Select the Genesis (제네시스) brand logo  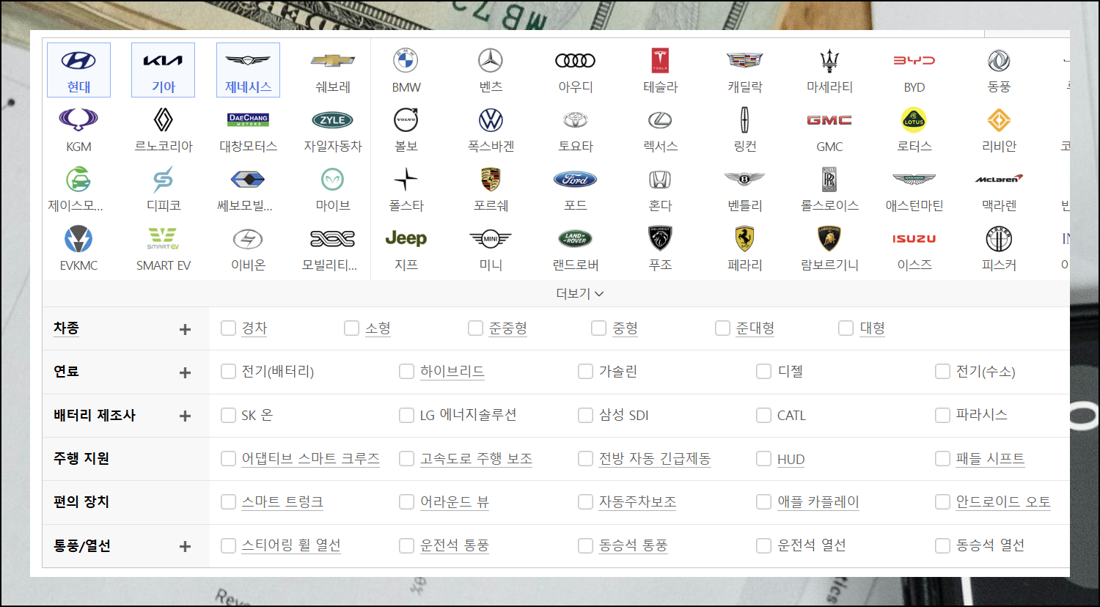coord(248,61)
